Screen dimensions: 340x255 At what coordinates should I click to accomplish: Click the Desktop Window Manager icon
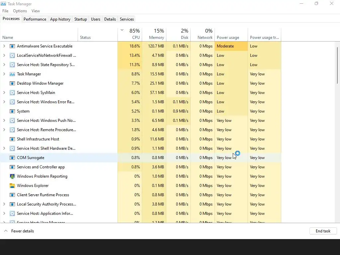coord(12,83)
